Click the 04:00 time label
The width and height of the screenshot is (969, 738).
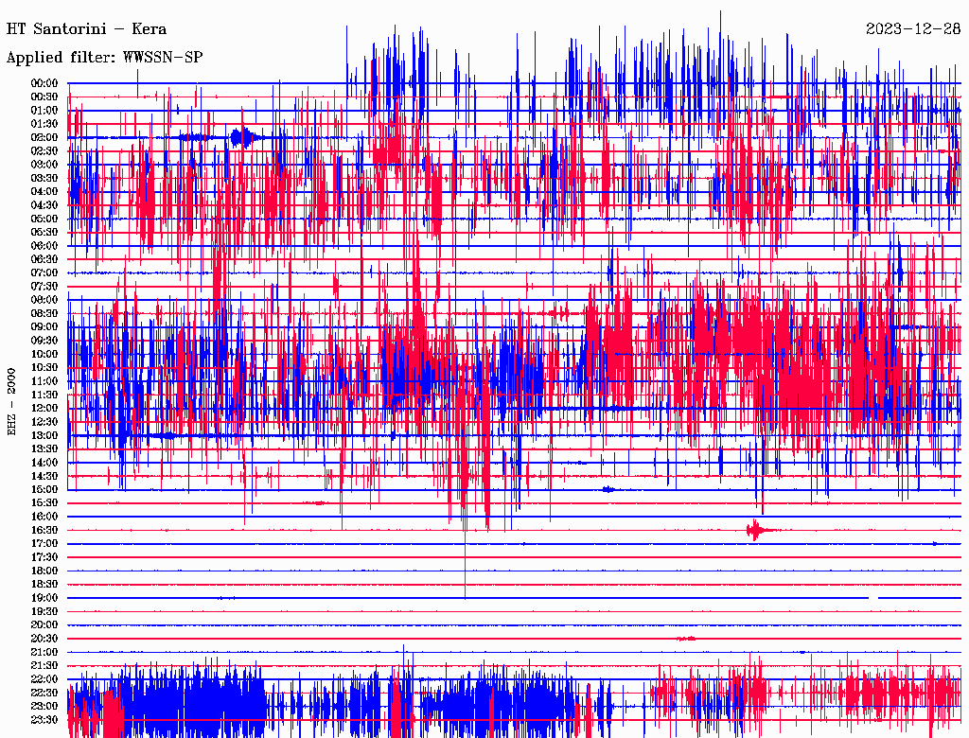44,192
